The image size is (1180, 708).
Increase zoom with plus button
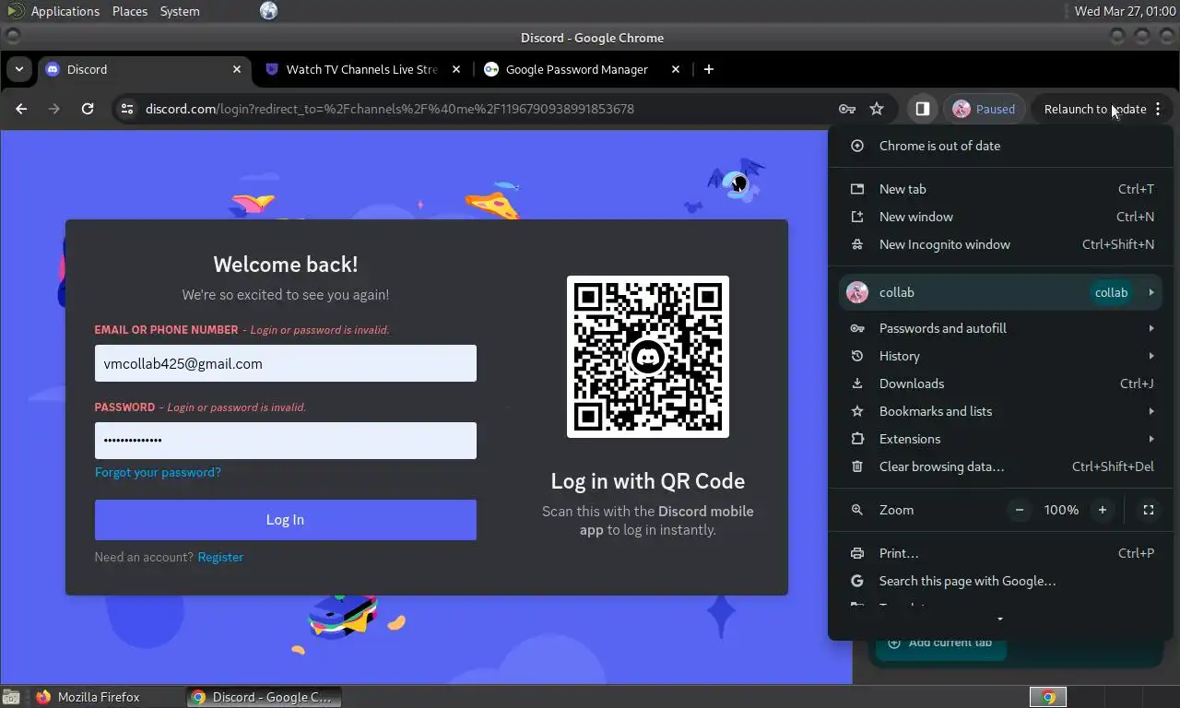pyautogui.click(x=1103, y=510)
